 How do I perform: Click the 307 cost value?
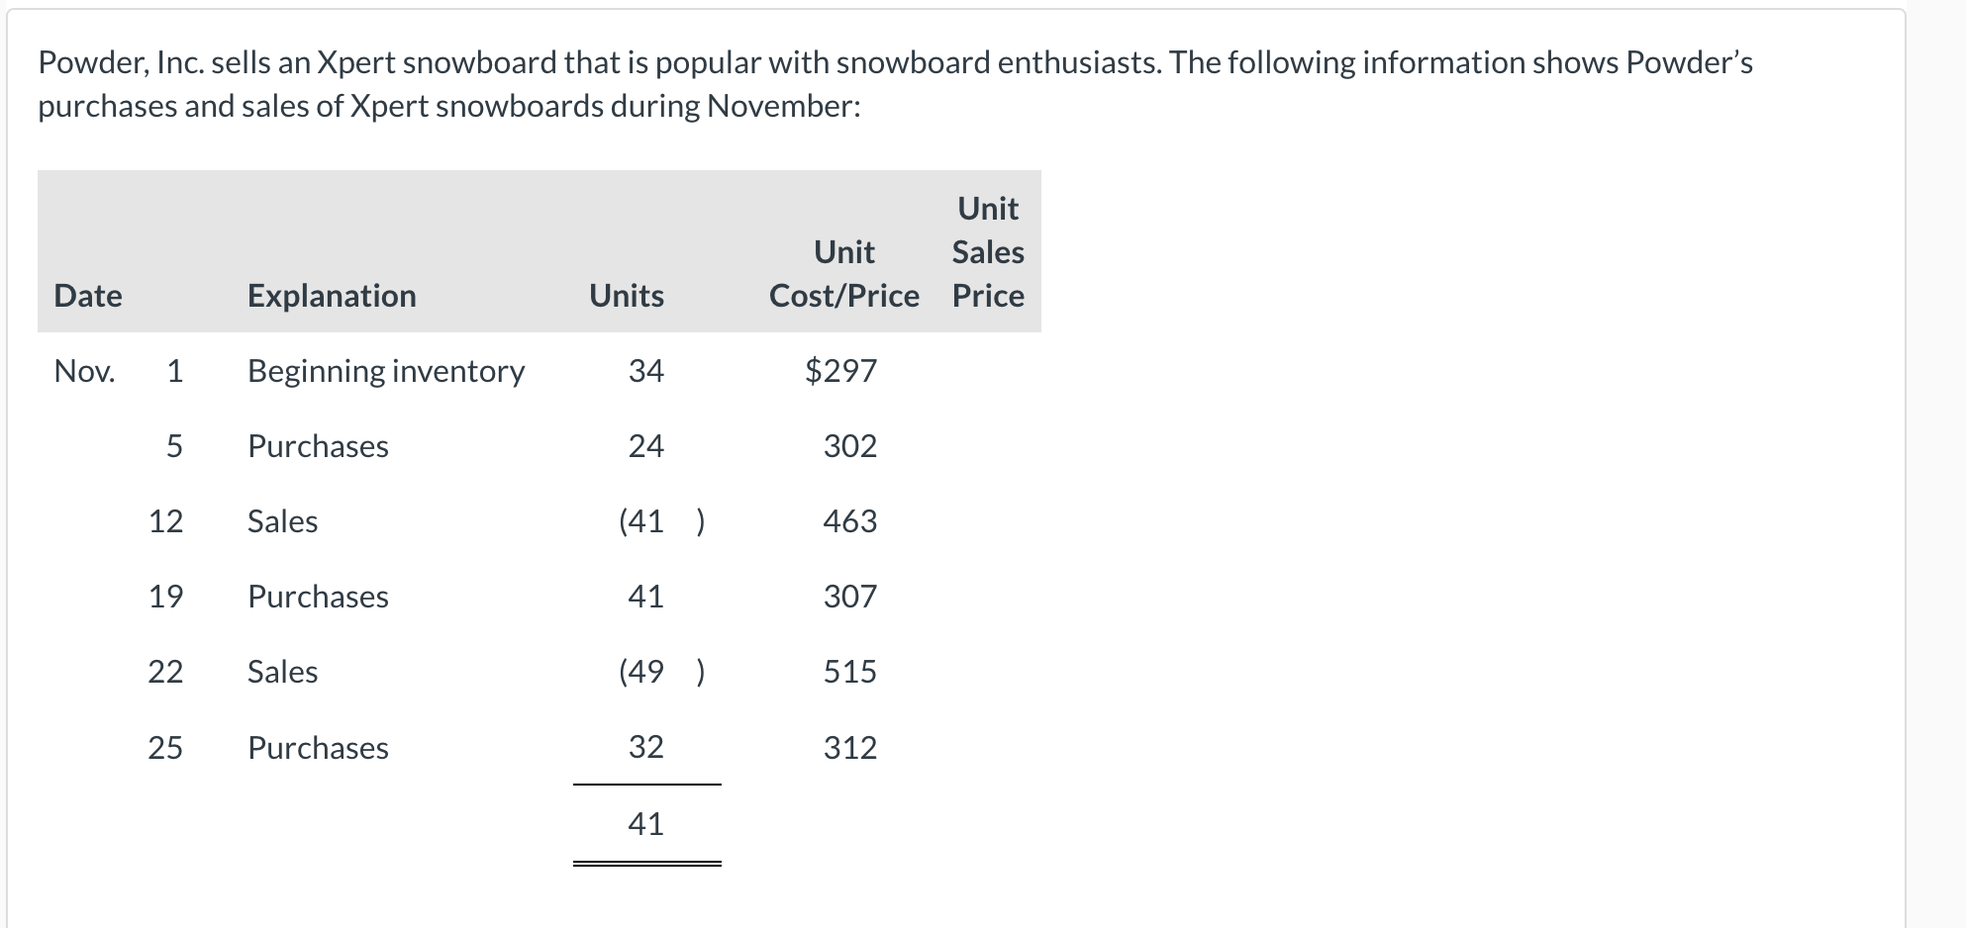click(x=850, y=597)
